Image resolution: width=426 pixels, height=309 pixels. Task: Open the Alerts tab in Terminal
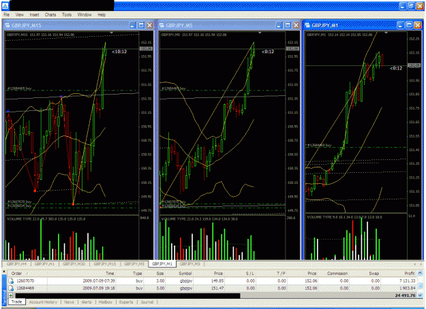pyautogui.click(x=87, y=302)
